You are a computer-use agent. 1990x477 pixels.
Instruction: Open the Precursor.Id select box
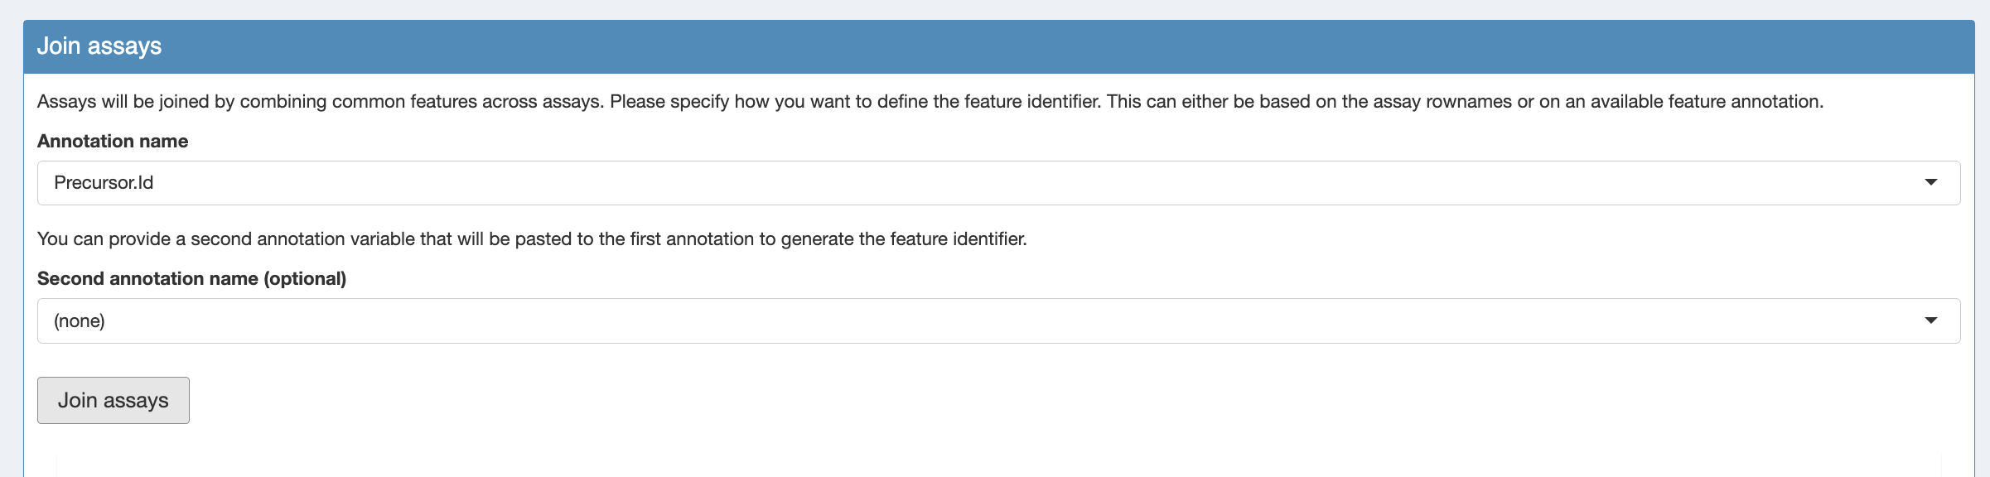pyautogui.click(x=998, y=183)
